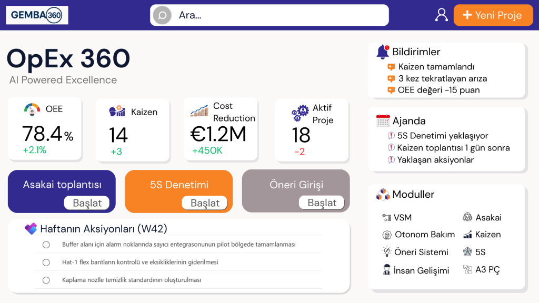The height and width of the screenshot is (303, 539).
Task: Click the Kaizen head-gear icon
Action: [117, 112]
